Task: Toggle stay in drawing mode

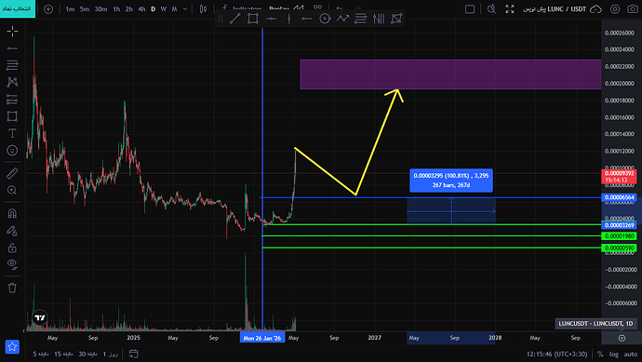Action: (x=12, y=231)
